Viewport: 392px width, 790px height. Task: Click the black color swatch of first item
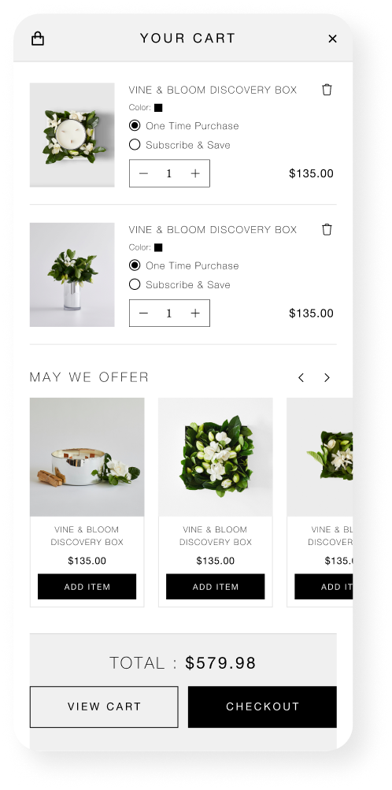click(x=158, y=108)
